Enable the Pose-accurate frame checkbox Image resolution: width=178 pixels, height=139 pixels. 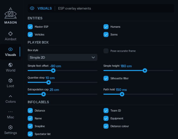(106, 51)
